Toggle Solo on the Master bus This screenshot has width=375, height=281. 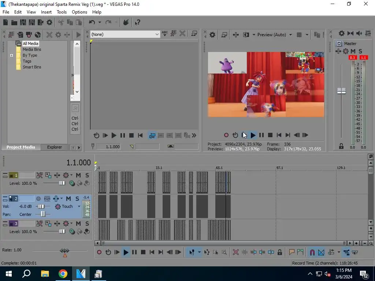click(360, 51)
